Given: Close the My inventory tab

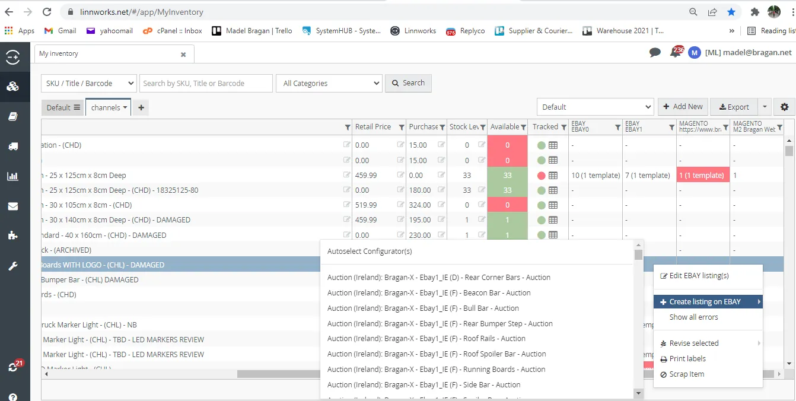Looking at the screenshot, I should pos(183,54).
